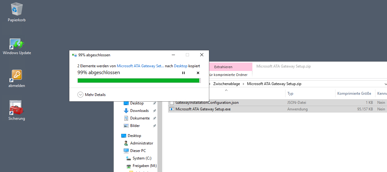Click pin icon next to Bilder
This screenshot has width=387, height=172.
tap(154, 126)
